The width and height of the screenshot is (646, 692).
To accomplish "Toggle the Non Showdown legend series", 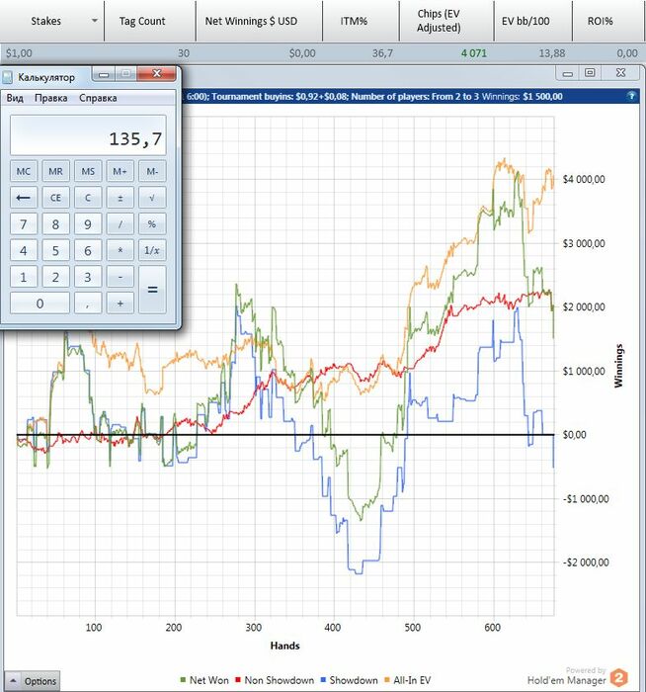I will tap(275, 680).
